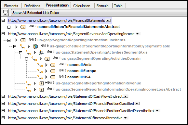Click arc icon of SegmentOperatingActivitiesDomain row
Image resolution: width=188 pixels, height=125 pixels.
coord(34,59)
